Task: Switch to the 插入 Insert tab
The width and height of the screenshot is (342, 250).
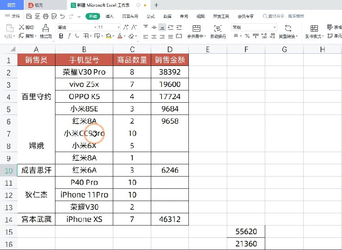Action: click(110, 16)
